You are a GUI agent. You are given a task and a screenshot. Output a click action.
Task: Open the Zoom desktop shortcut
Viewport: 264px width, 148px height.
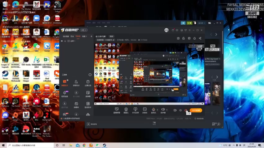pyautogui.click(x=36, y=20)
